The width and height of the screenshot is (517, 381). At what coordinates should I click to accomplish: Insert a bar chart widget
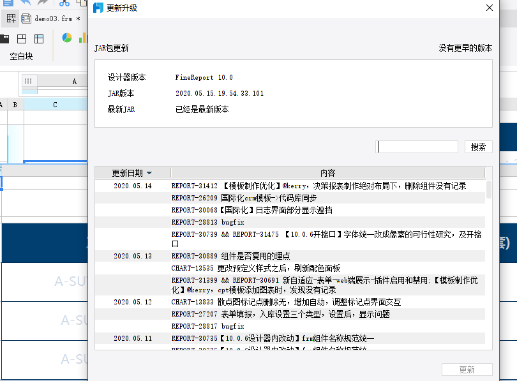[83, 38]
